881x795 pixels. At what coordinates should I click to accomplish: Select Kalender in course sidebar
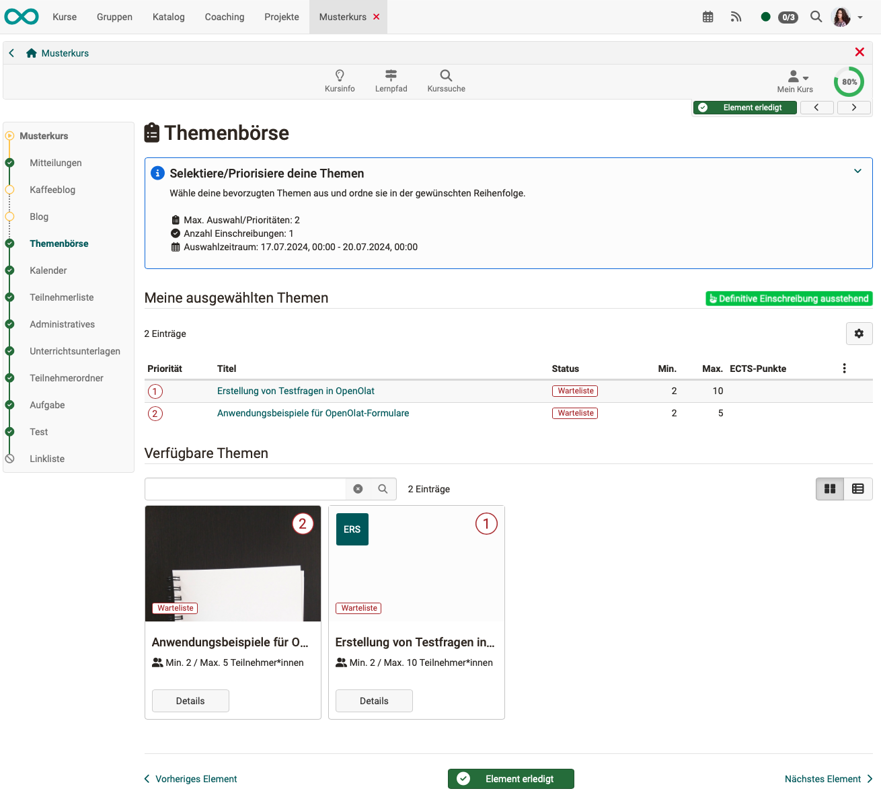point(48,270)
